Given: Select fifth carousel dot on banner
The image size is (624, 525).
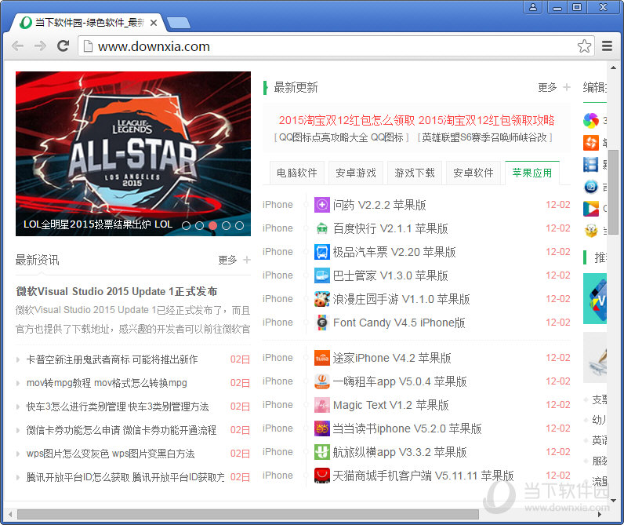Looking at the screenshot, I should pyautogui.click(x=240, y=226).
